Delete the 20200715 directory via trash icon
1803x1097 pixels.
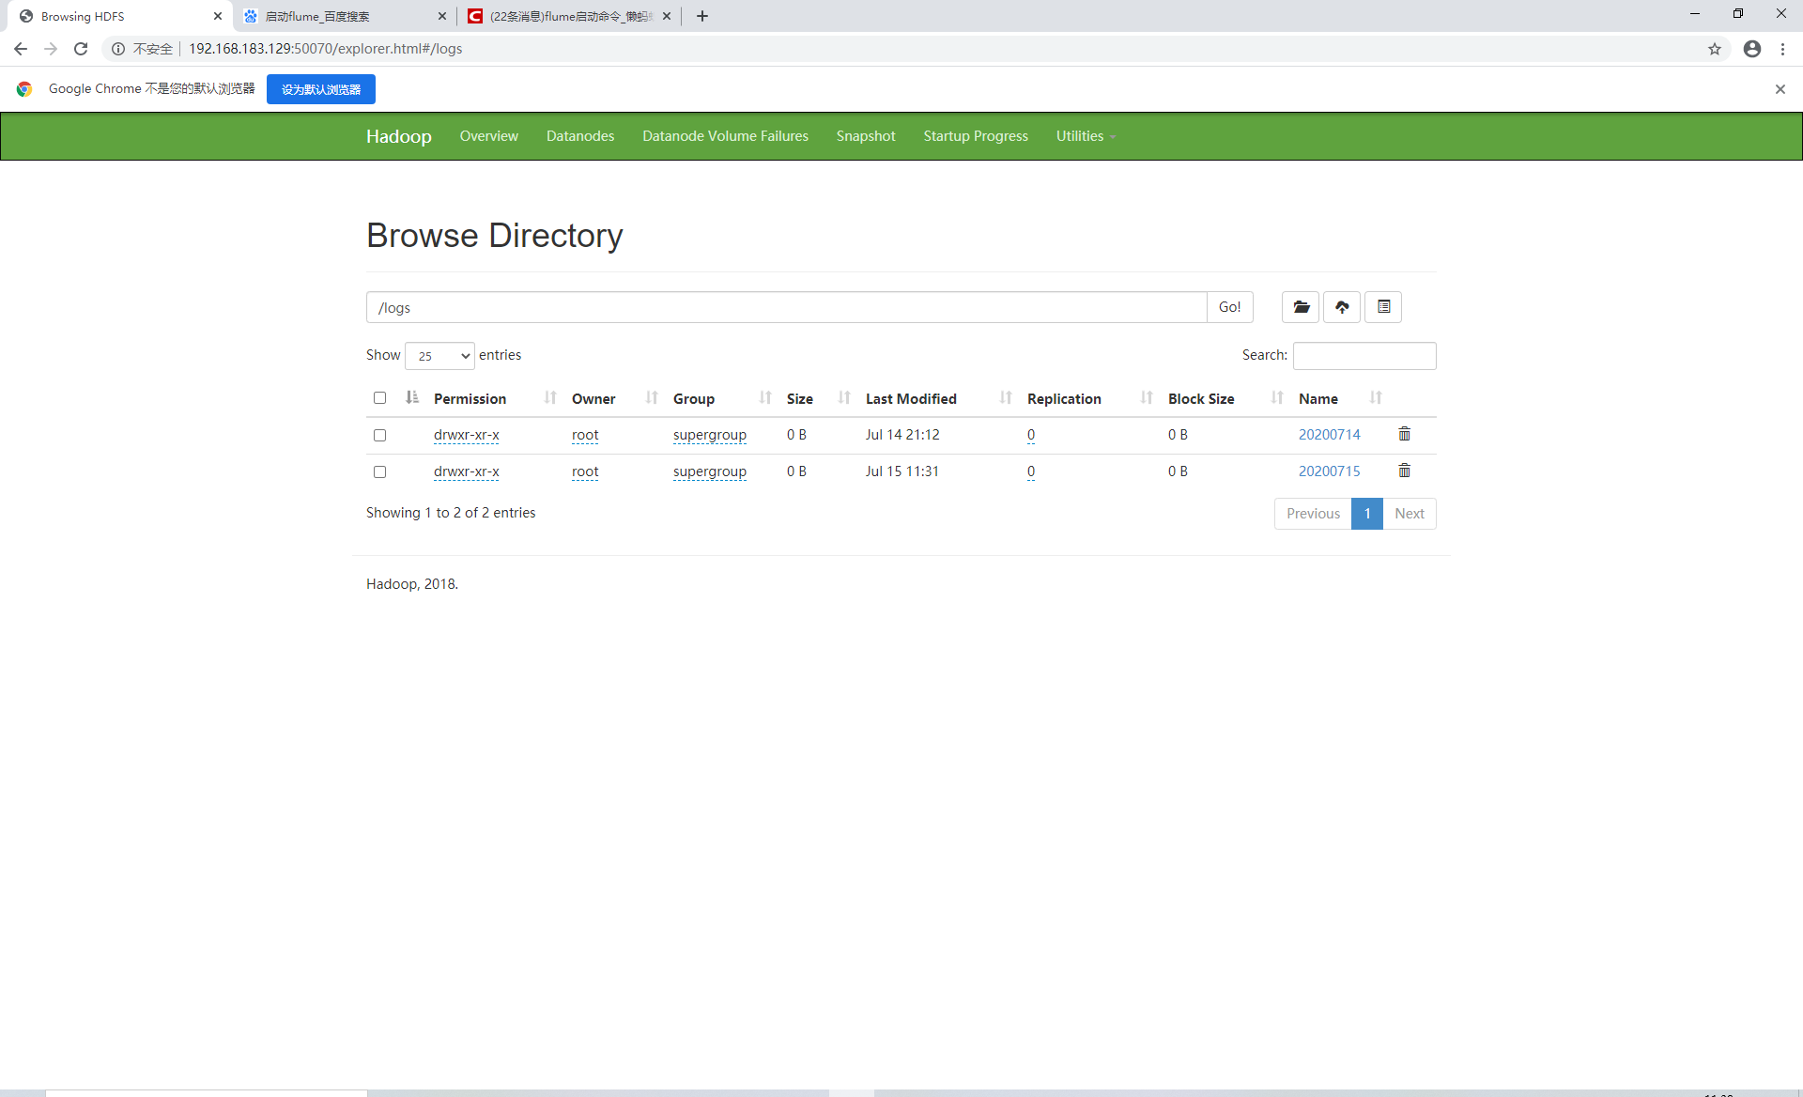[x=1404, y=471]
